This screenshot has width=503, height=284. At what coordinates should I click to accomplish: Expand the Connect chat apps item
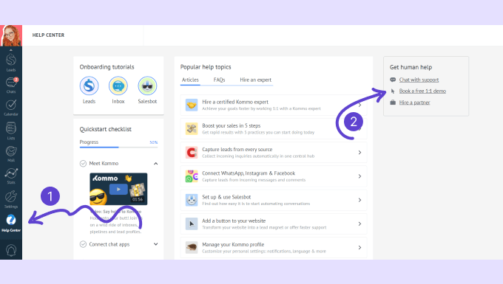click(156, 244)
